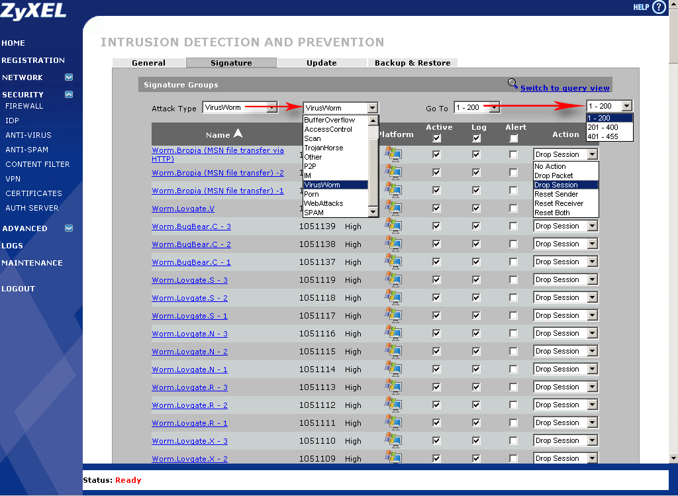Click LOGOUT in the sidebar

tap(18, 289)
